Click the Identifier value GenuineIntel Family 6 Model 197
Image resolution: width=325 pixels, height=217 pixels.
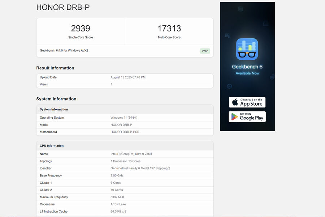[140, 168]
